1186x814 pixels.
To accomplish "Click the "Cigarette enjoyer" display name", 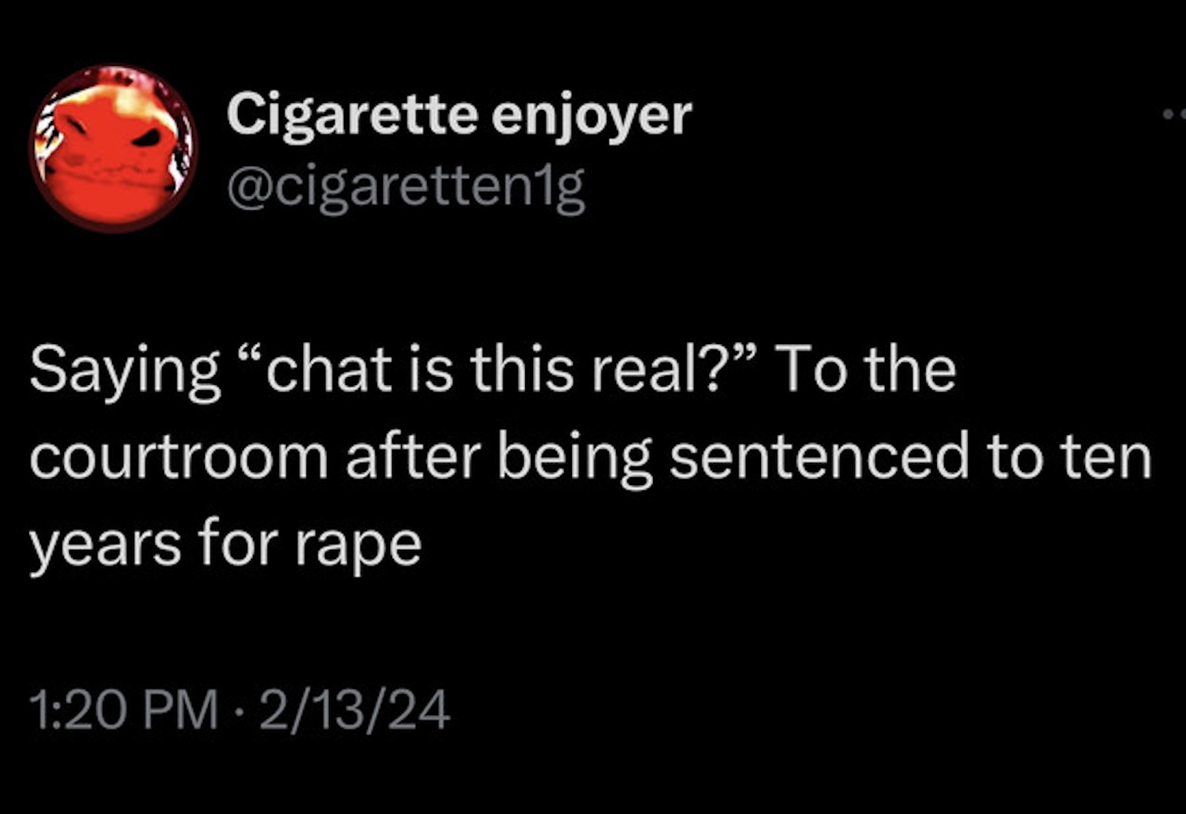I will 459,115.
